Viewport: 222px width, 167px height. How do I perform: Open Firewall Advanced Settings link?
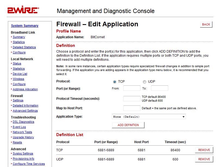25,111
